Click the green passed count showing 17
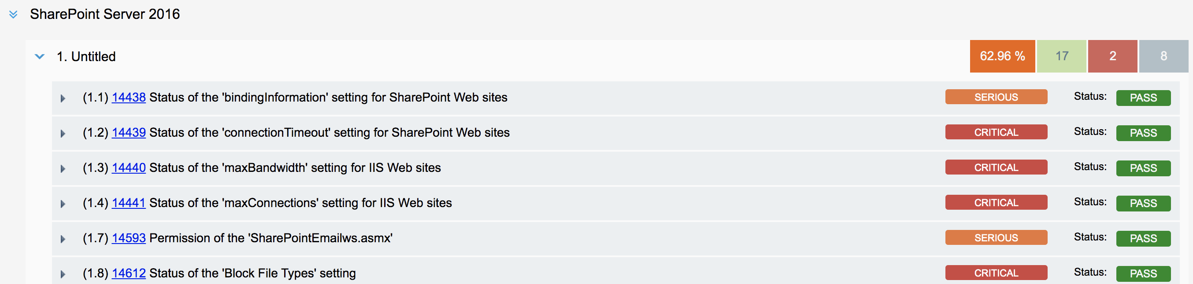1193x284 pixels. [1061, 56]
